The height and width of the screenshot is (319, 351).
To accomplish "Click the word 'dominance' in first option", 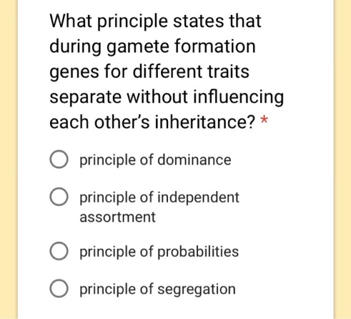I will click(194, 160).
